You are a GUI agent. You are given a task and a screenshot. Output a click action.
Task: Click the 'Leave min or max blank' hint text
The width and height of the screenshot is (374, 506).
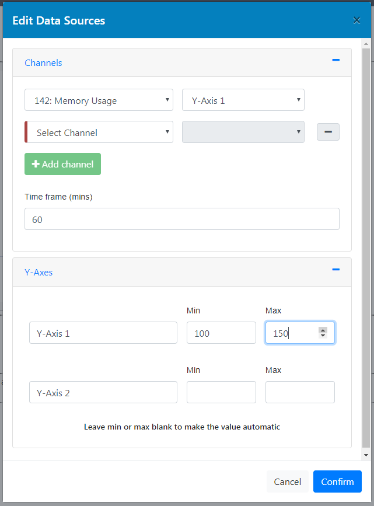182,427
